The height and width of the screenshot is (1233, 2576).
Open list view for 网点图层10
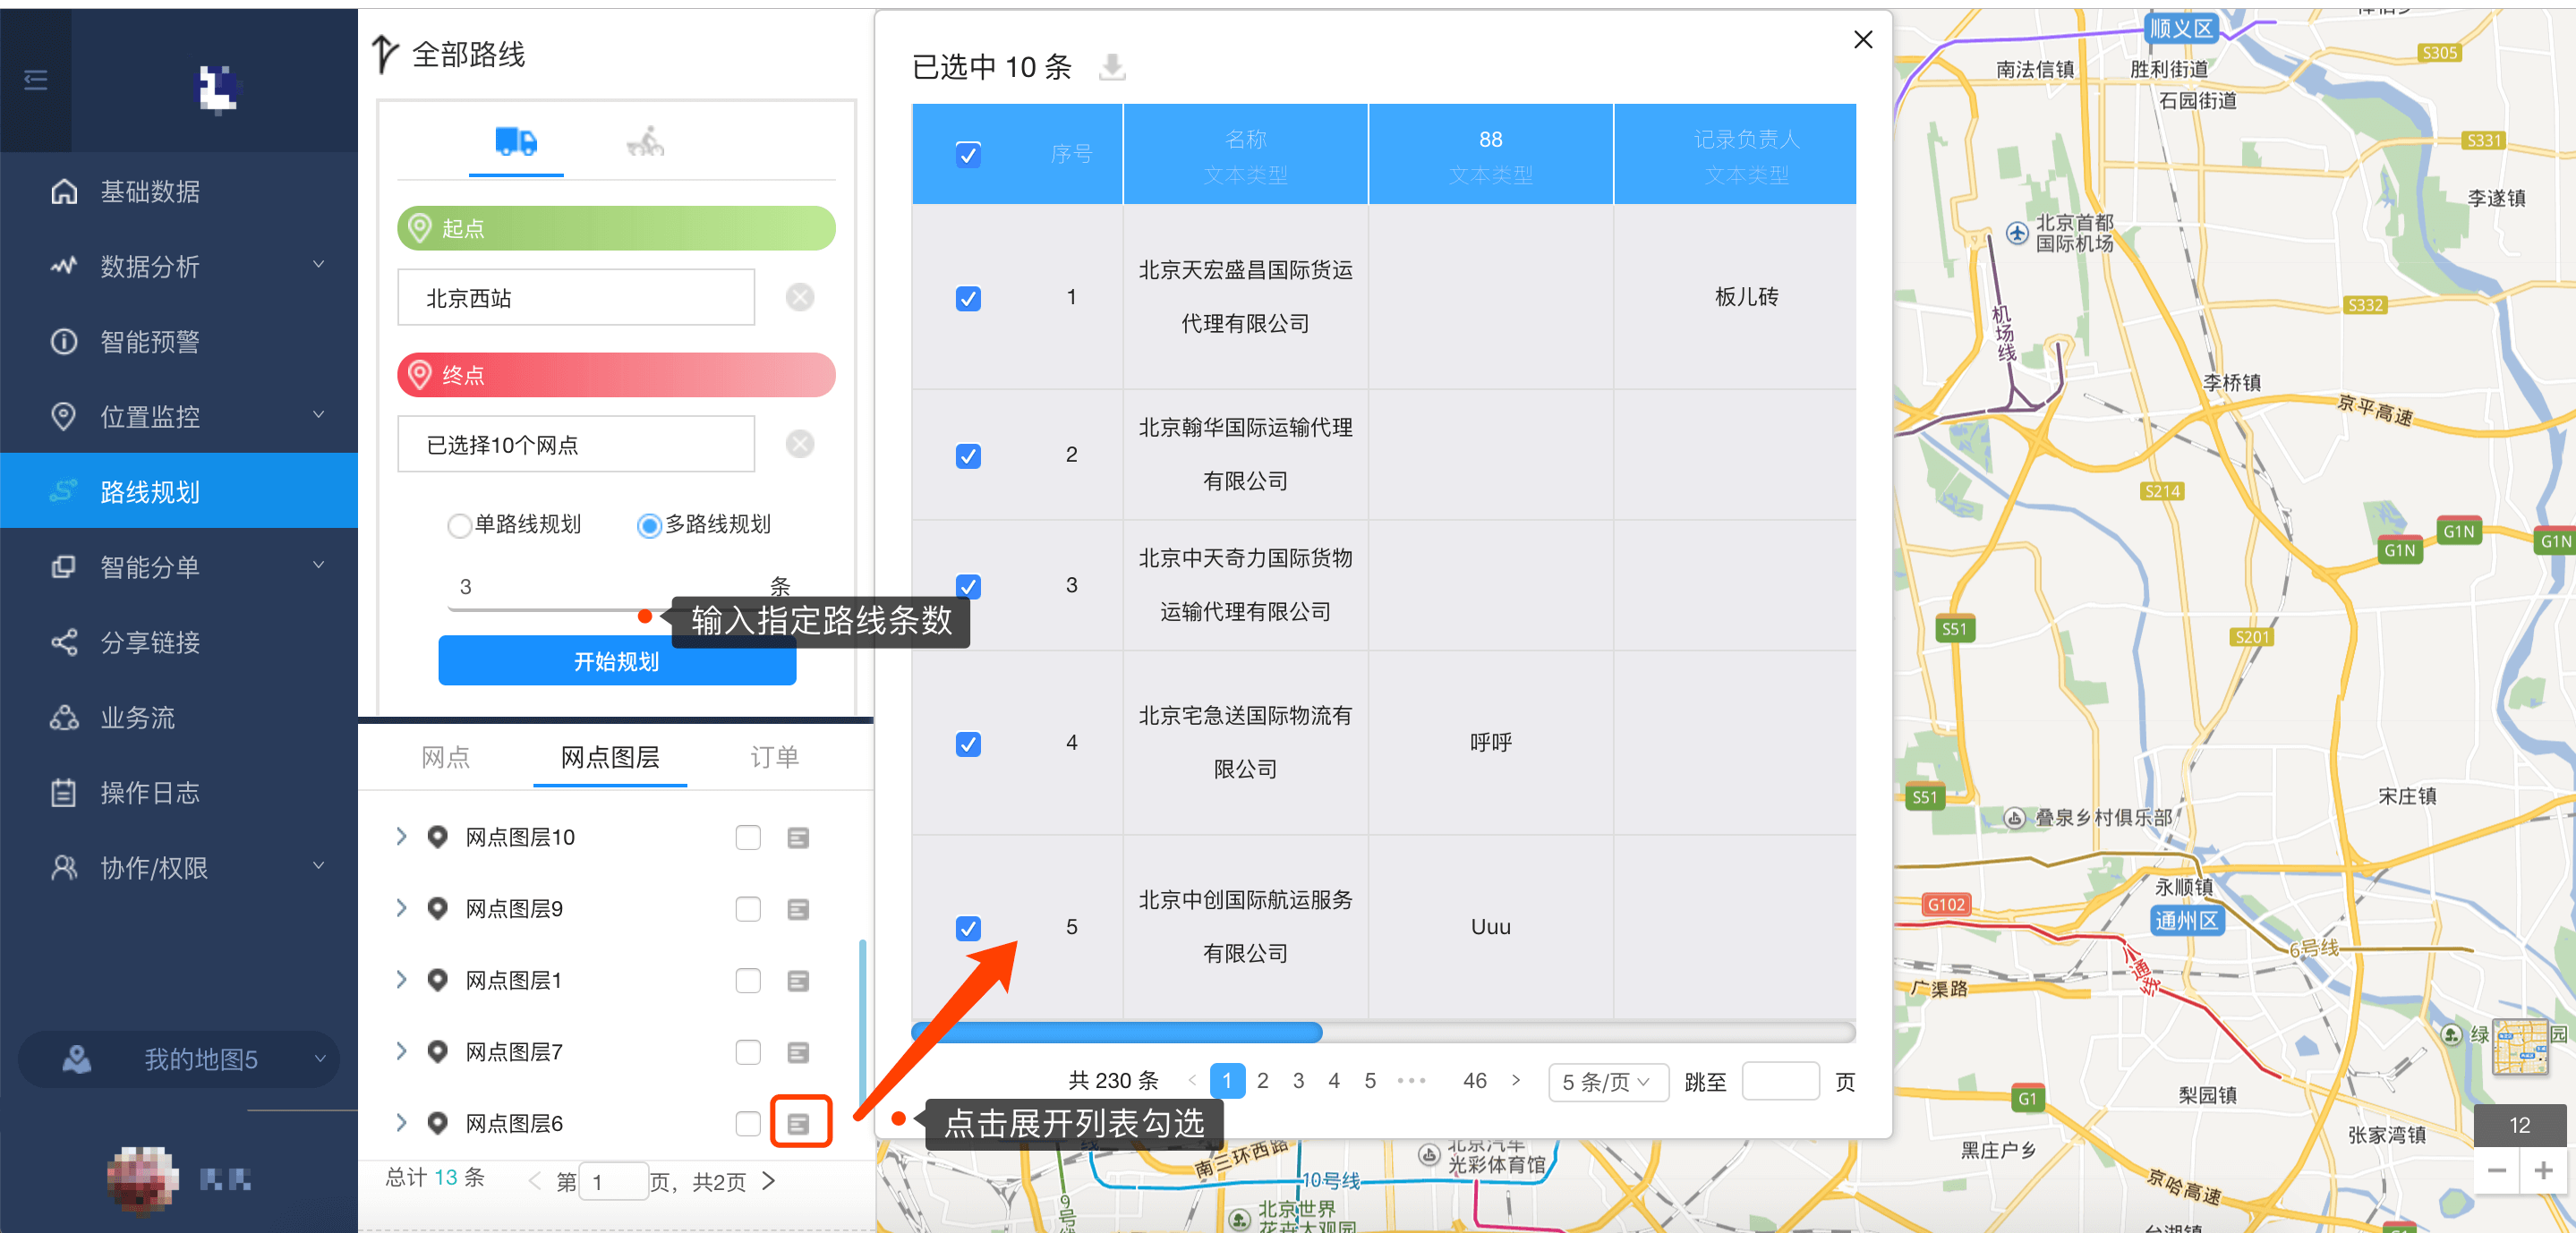tap(798, 837)
